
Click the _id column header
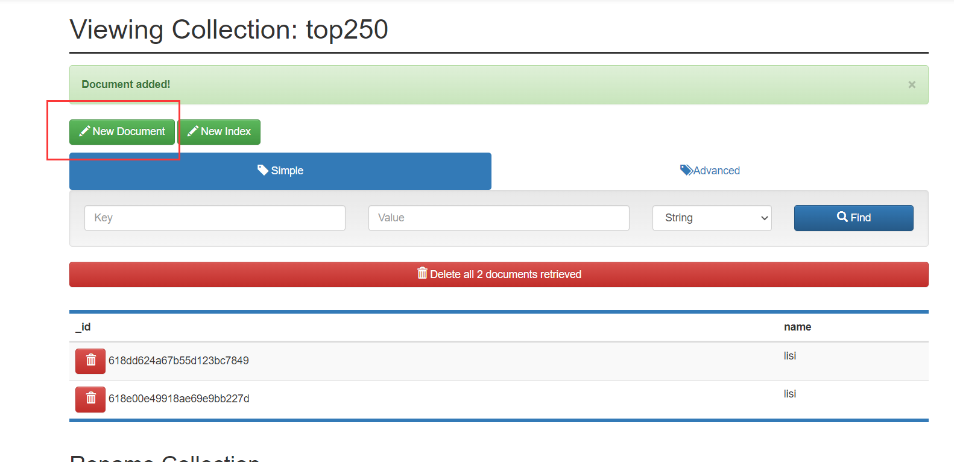(x=83, y=327)
